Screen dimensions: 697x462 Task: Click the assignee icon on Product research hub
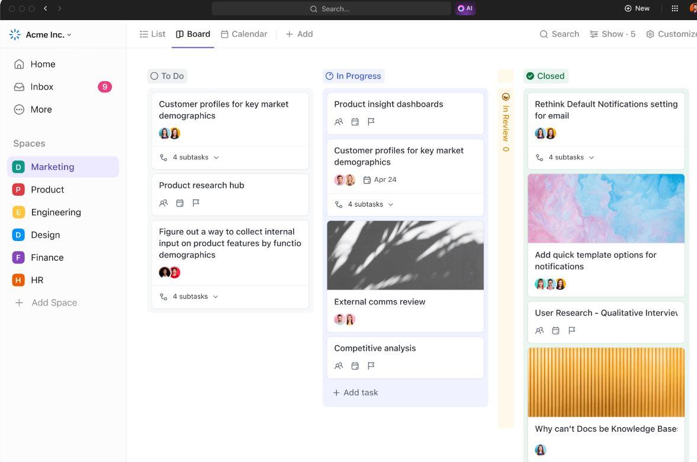tap(163, 203)
